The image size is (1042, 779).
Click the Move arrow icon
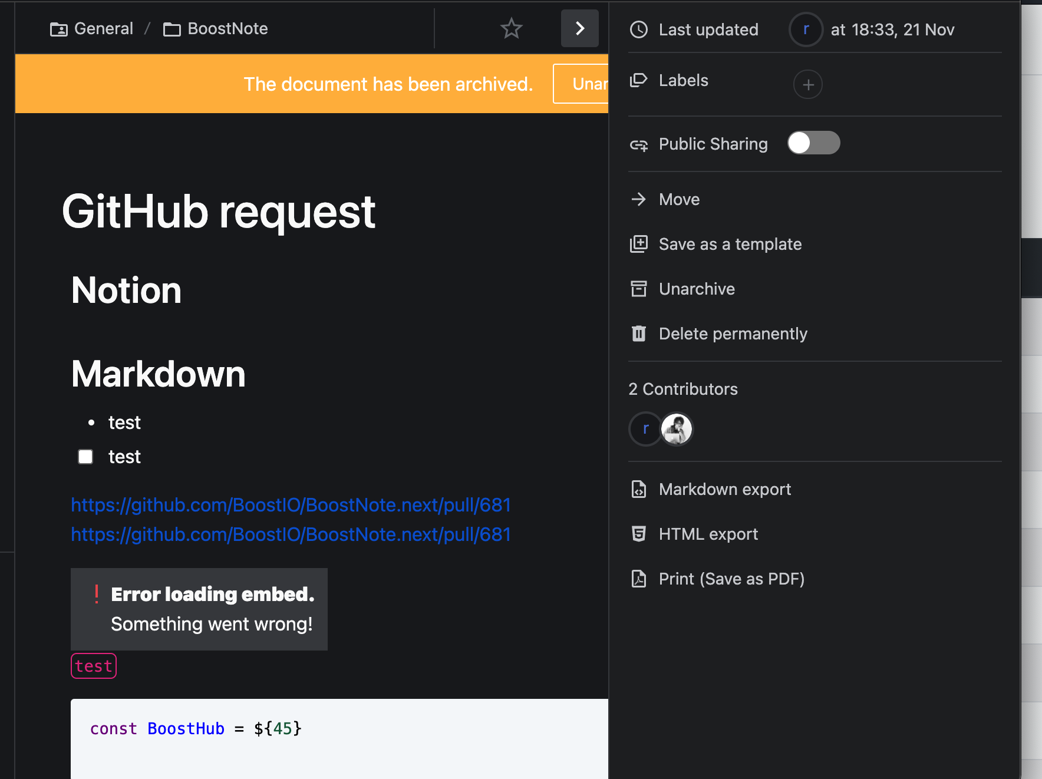click(639, 199)
